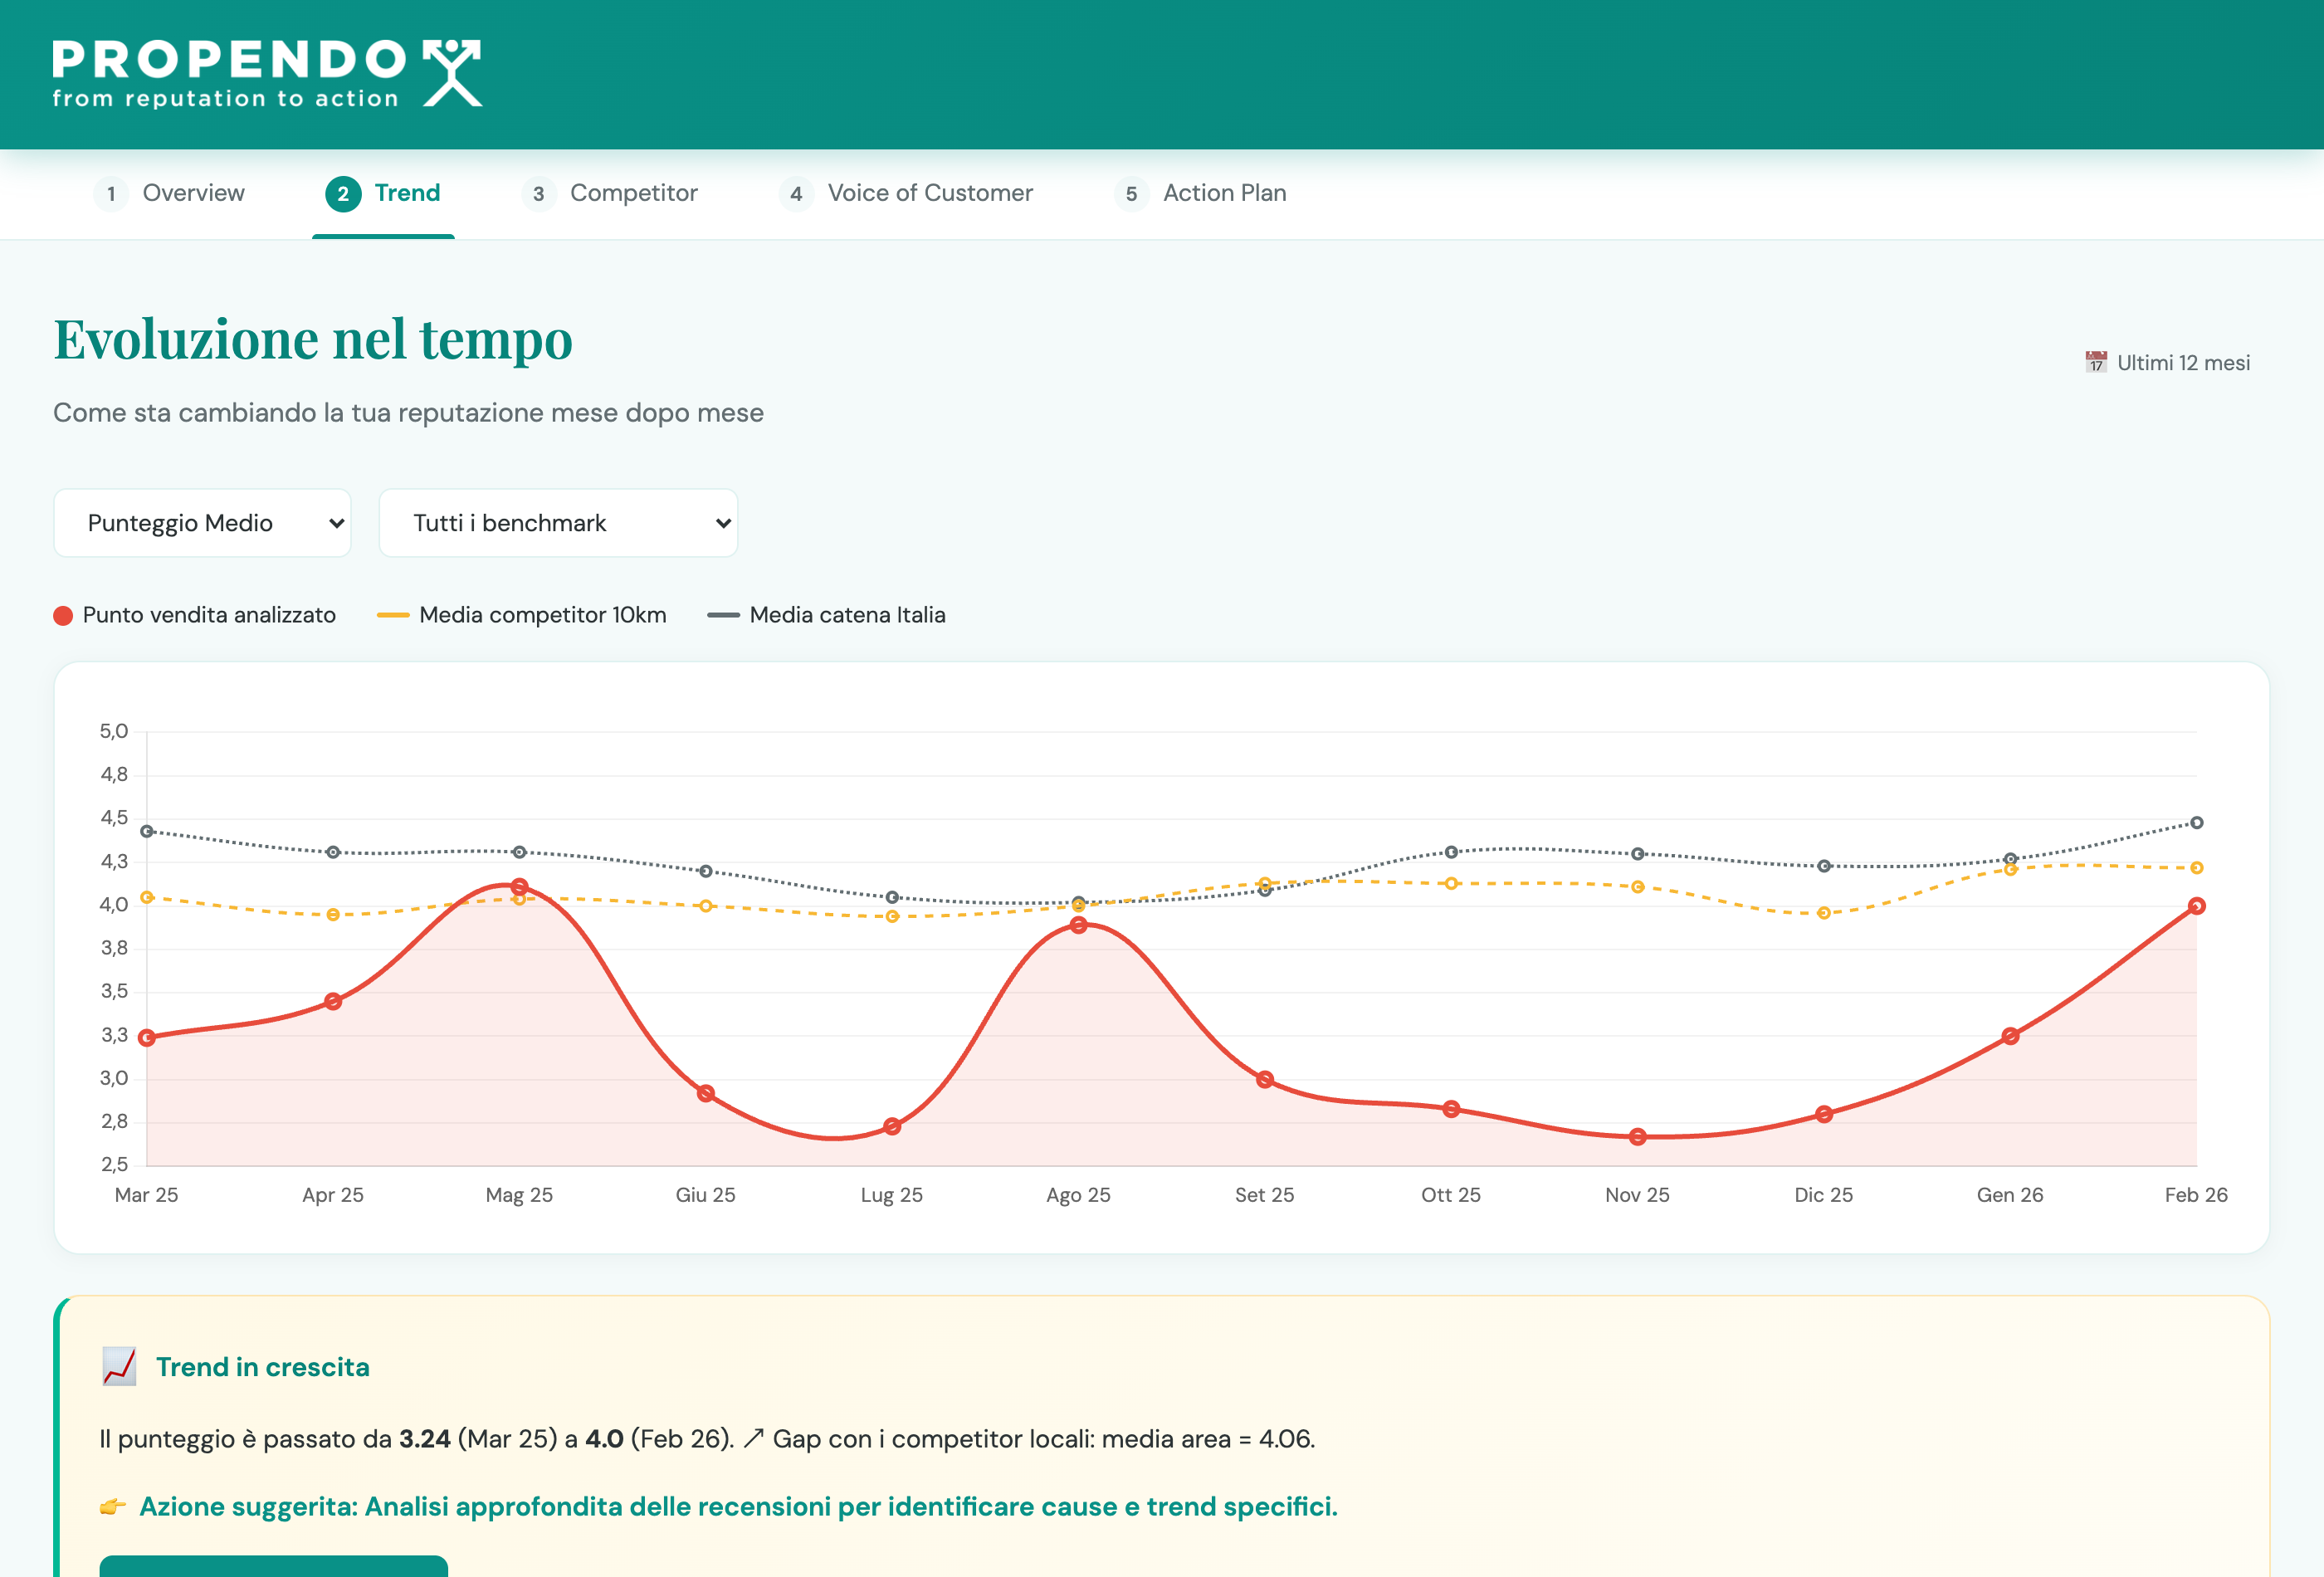Click the pointing hand icon beside Azione suggerita
This screenshot has height=1577, width=2324.
pos(113,1506)
